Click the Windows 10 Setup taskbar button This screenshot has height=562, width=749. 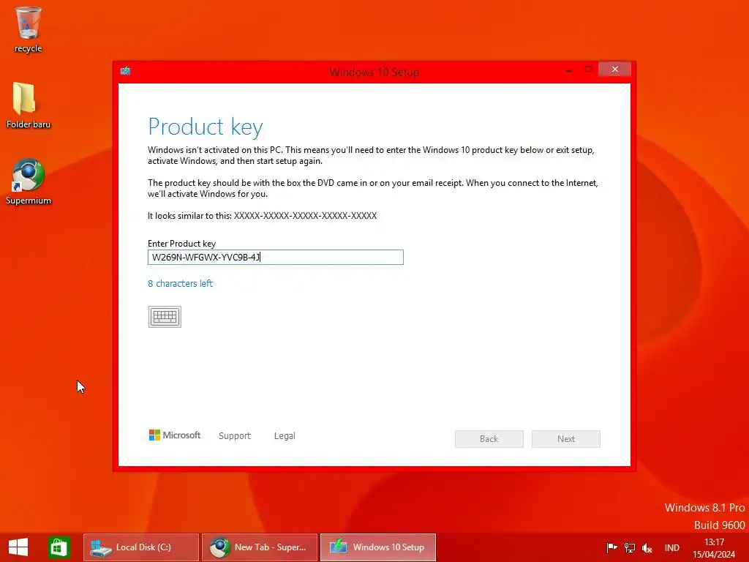click(378, 547)
